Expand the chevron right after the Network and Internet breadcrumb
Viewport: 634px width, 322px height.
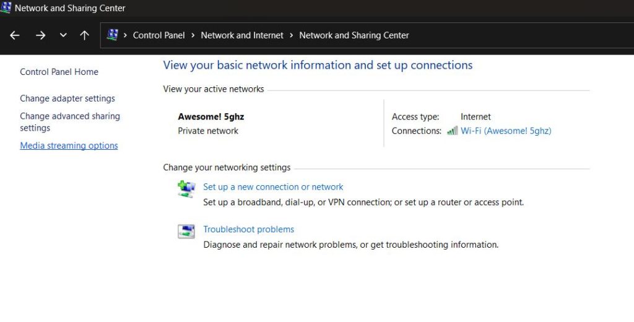click(291, 35)
